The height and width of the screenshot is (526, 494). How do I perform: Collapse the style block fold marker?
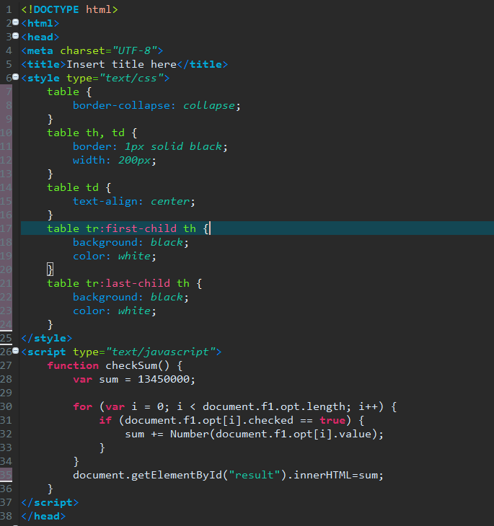coord(15,77)
